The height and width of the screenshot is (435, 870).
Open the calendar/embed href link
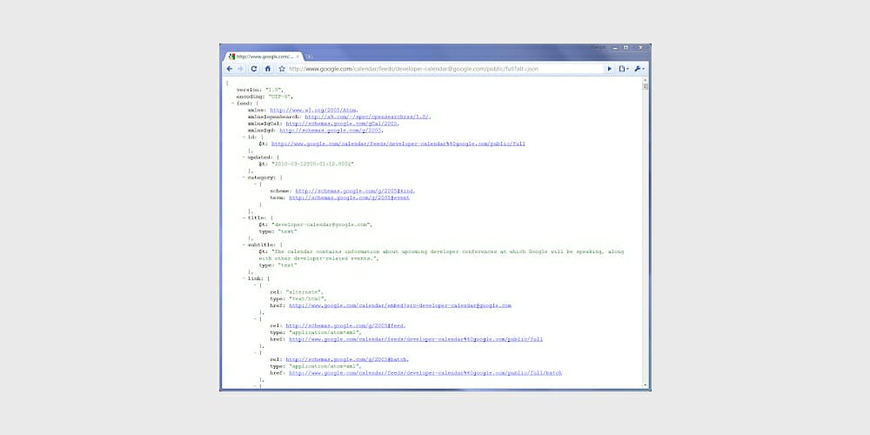[x=400, y=305]
